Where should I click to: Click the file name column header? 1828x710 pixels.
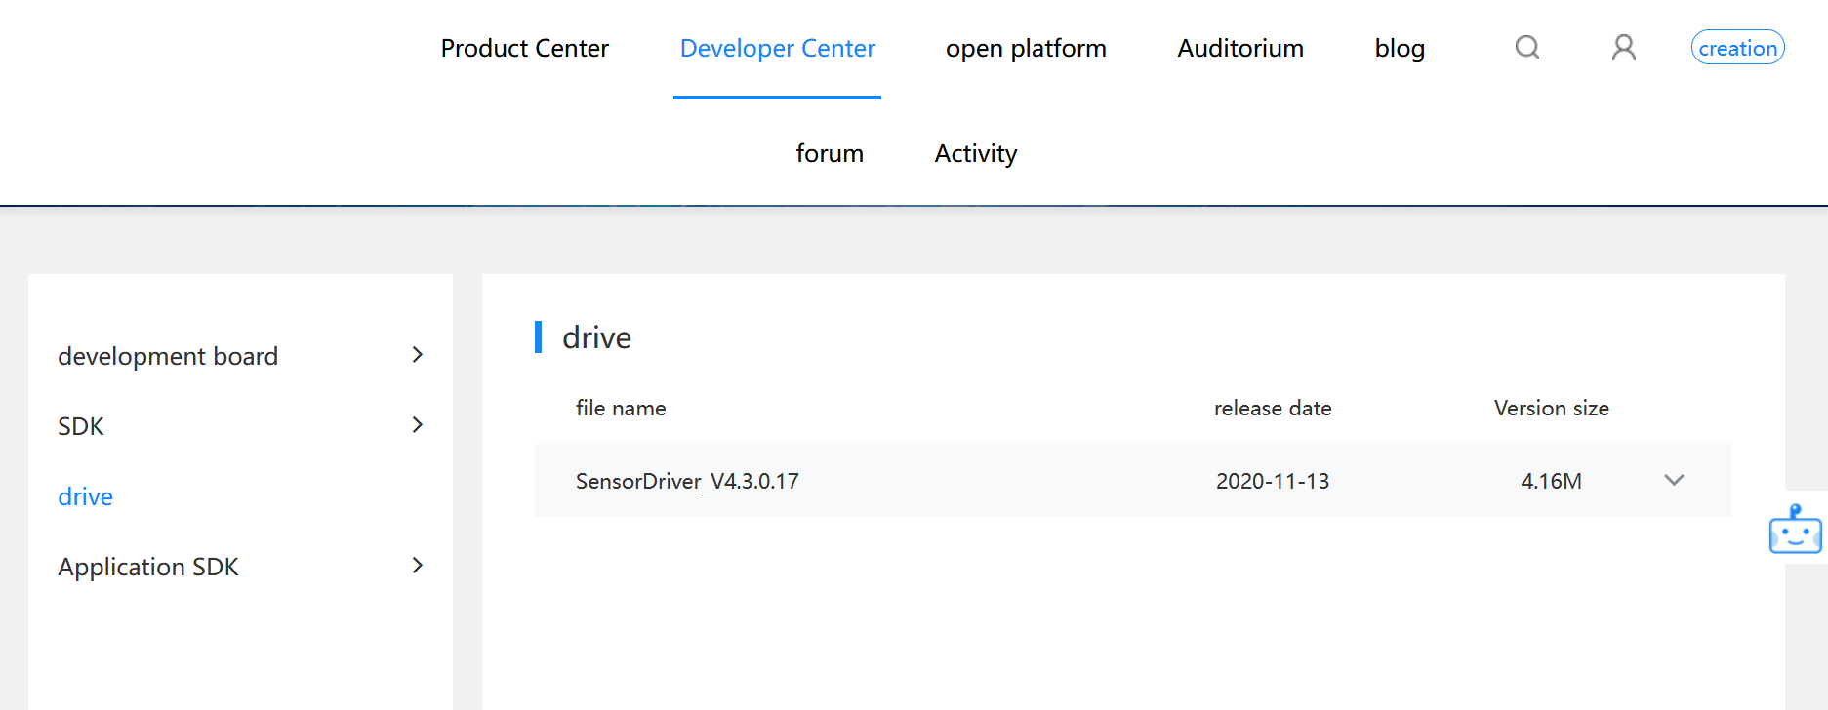tap(621, 408)
